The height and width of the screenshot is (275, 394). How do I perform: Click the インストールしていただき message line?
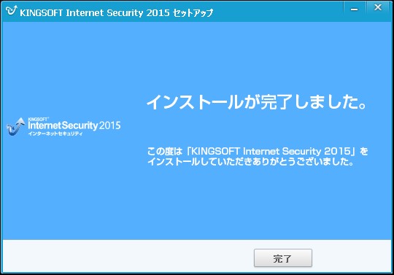click(251, 161)
